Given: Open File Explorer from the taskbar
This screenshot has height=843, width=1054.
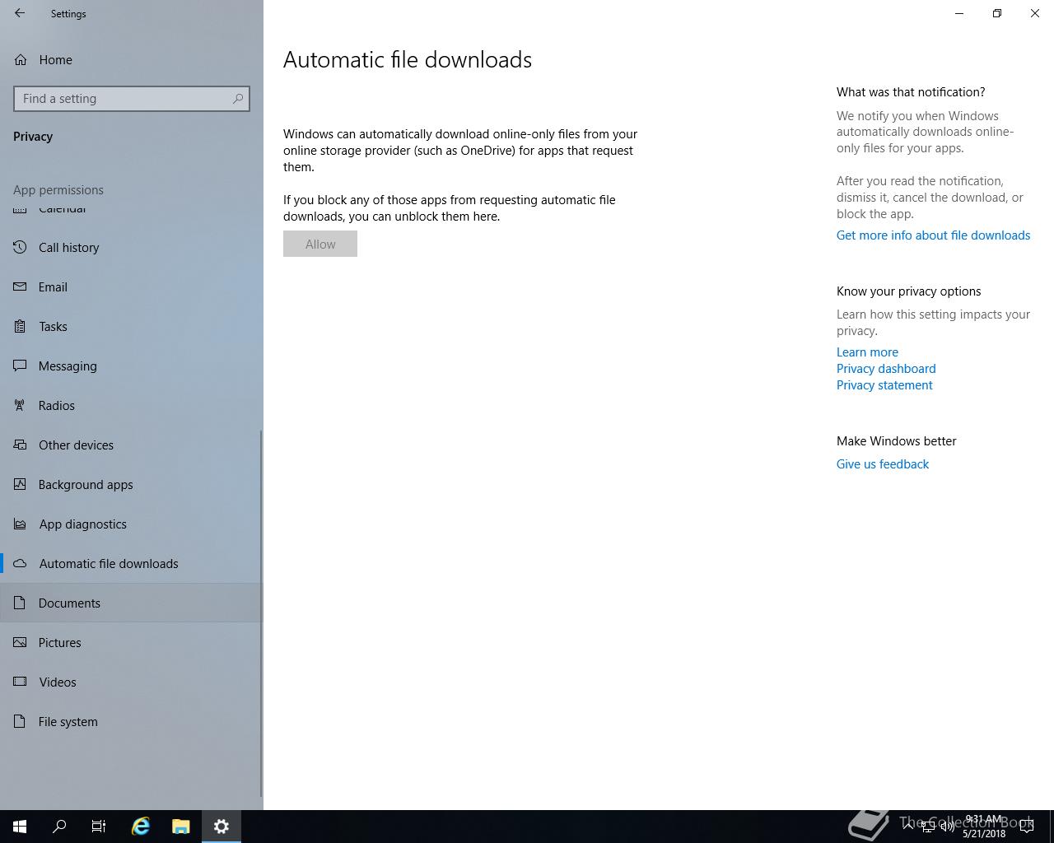Looking at the screenshot, I should 181,827.
